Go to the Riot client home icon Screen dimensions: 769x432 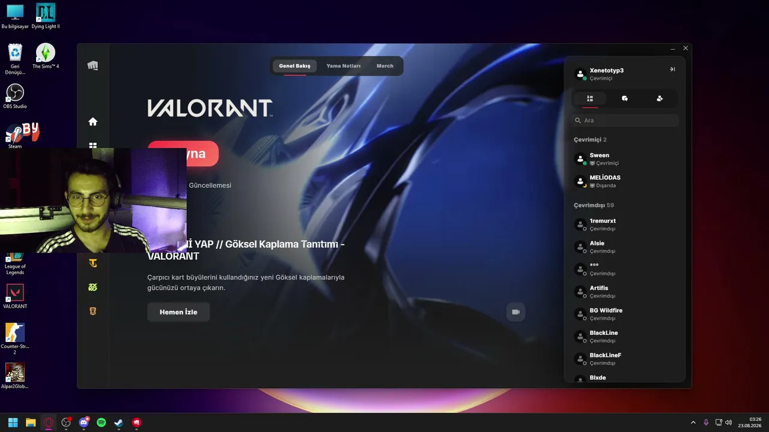pyautogui.click(x=93, y=122)
